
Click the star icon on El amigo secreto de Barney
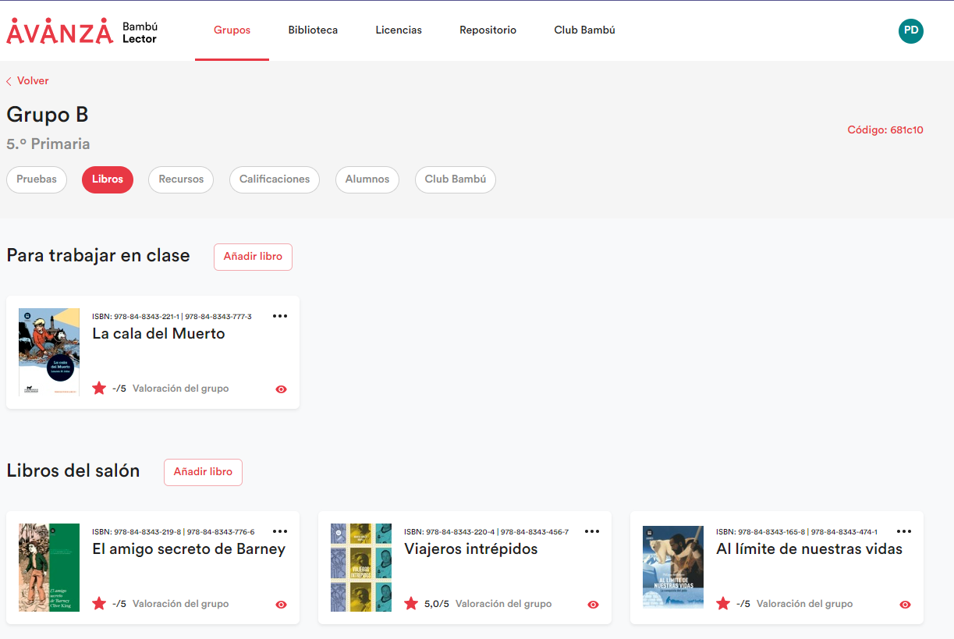tap(99, 604)
